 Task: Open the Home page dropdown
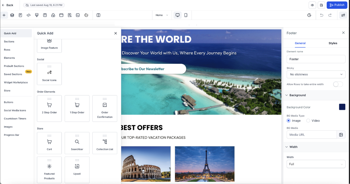pos(162,15)
